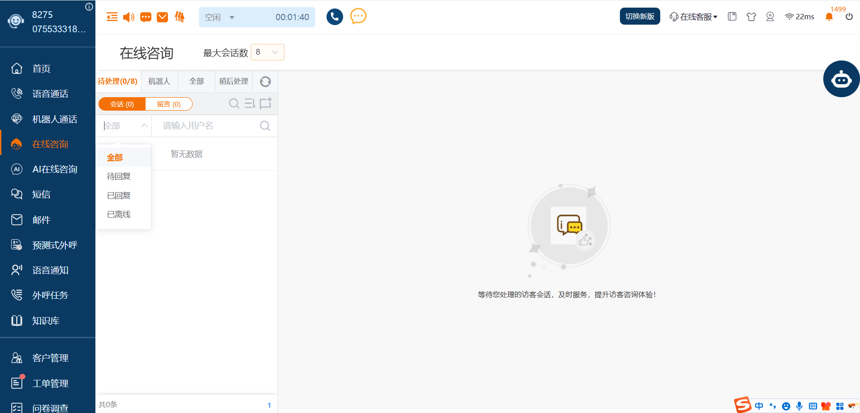Viewport: 860px width, 413px height.
Task: Select 待回复 from the filter list
Action: (119, 176)
